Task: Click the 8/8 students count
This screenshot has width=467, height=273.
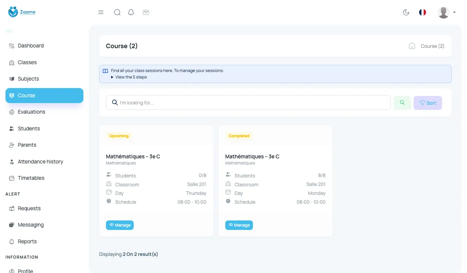Action: click(322, 176)
